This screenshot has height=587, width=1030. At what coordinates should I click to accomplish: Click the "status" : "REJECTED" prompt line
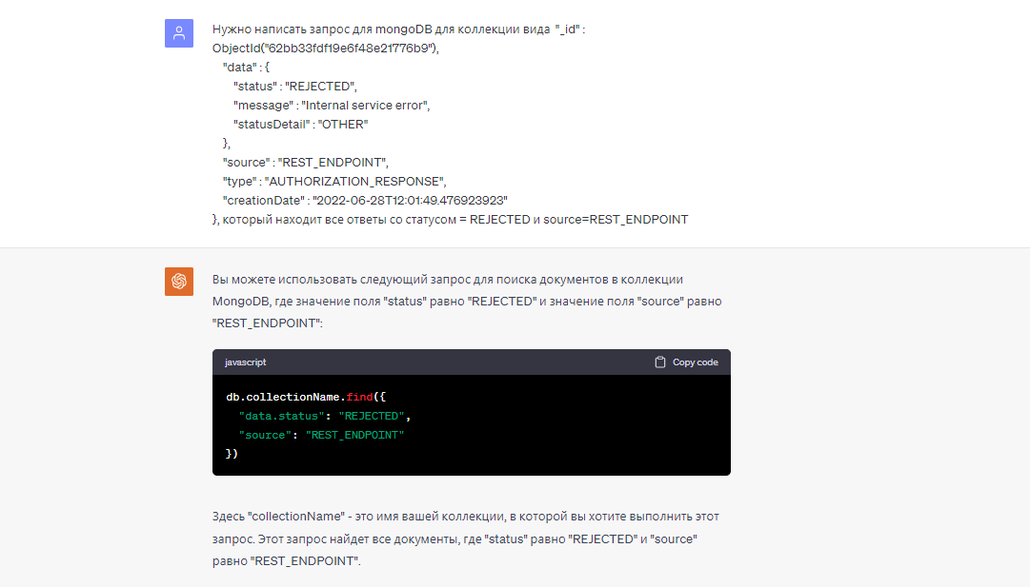[295, 86]
